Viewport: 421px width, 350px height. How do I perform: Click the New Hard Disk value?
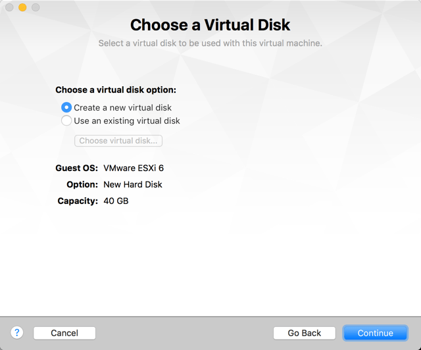133,185
